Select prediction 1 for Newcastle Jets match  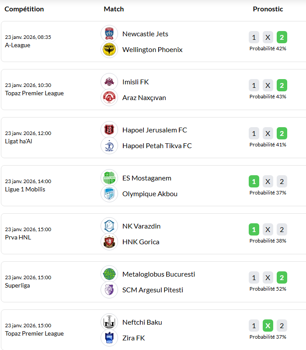(254, 37)
